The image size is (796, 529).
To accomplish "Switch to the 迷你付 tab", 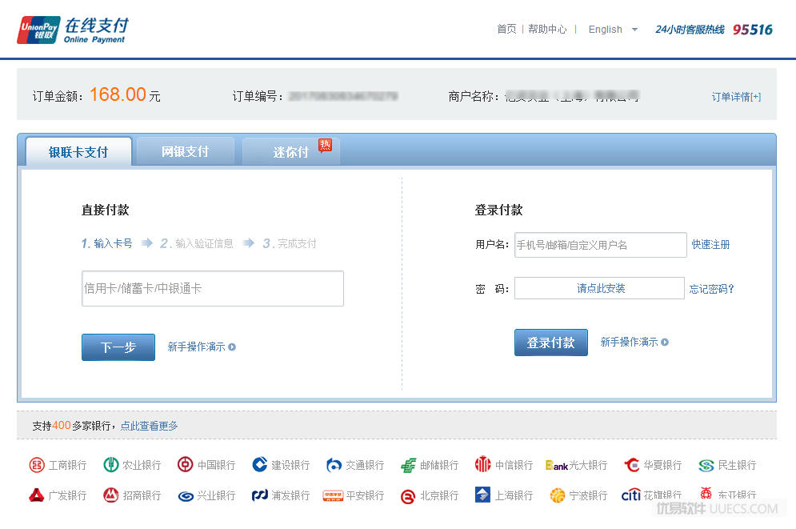I will point(291,152).
